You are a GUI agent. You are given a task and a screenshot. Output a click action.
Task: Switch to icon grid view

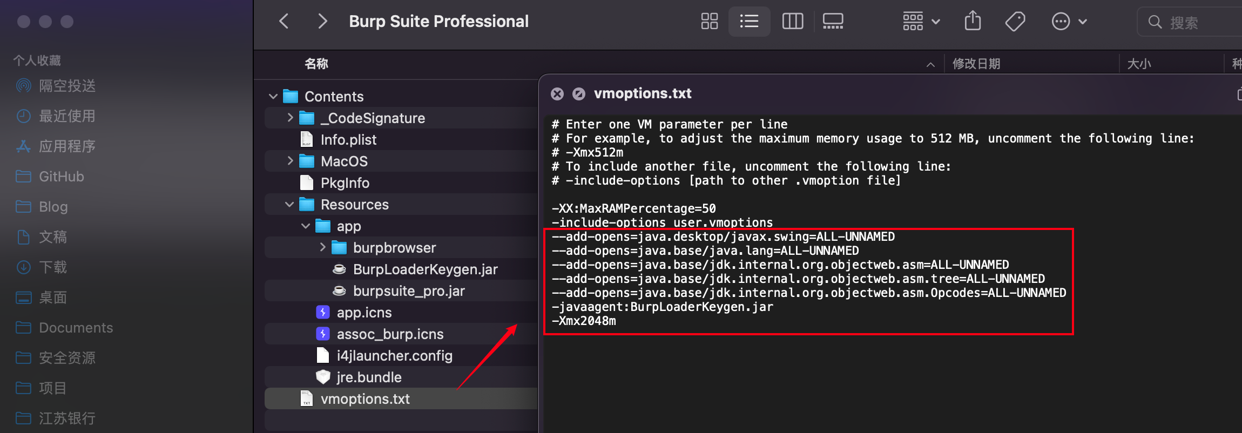coord(709,22)
